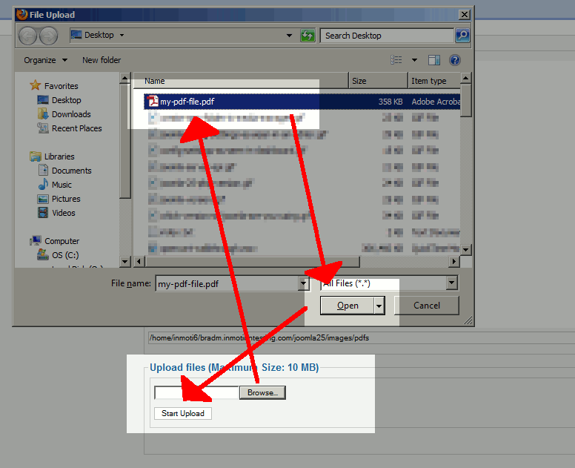Close the File Upload dialog
The image size is (575, 468).
[465, 14]
